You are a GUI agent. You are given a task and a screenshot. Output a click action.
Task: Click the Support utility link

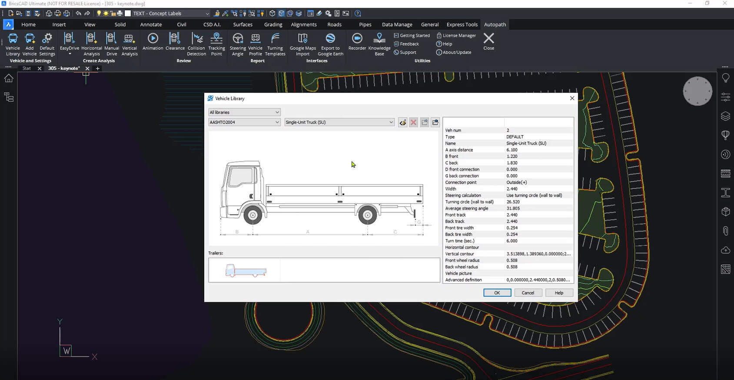405,52
